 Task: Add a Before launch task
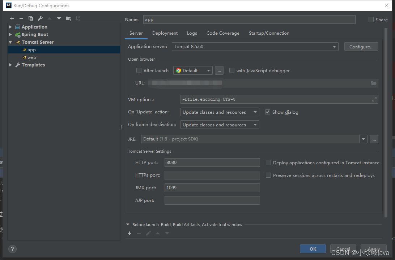click(129, 233)
